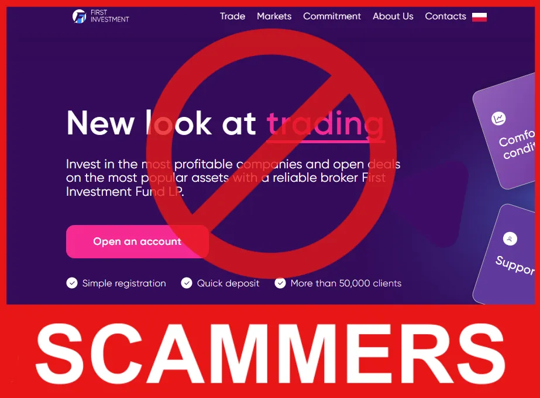Click the Simple registration label

pos(124,283)
